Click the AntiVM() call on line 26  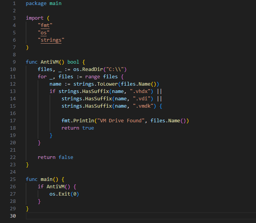tap(58, 187)
